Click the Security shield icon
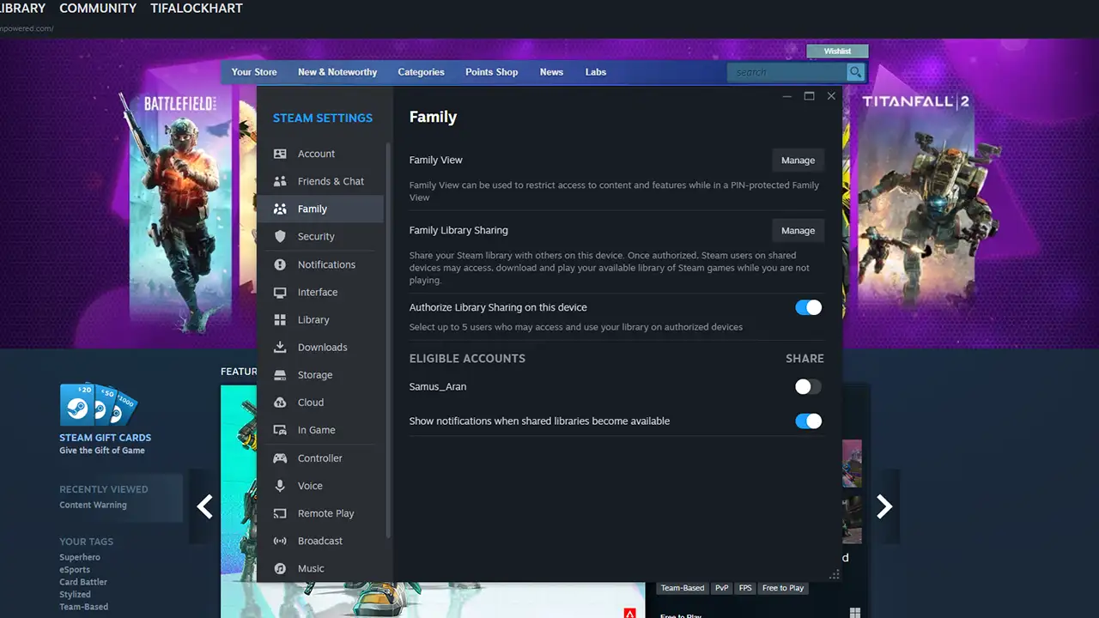Viewport: 1099px width, 618px height. [280, 236]
